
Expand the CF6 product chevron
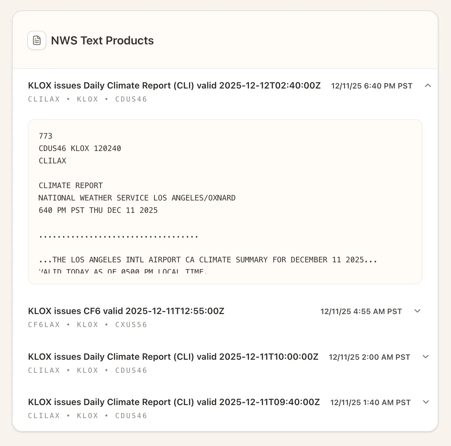[417, 311]
